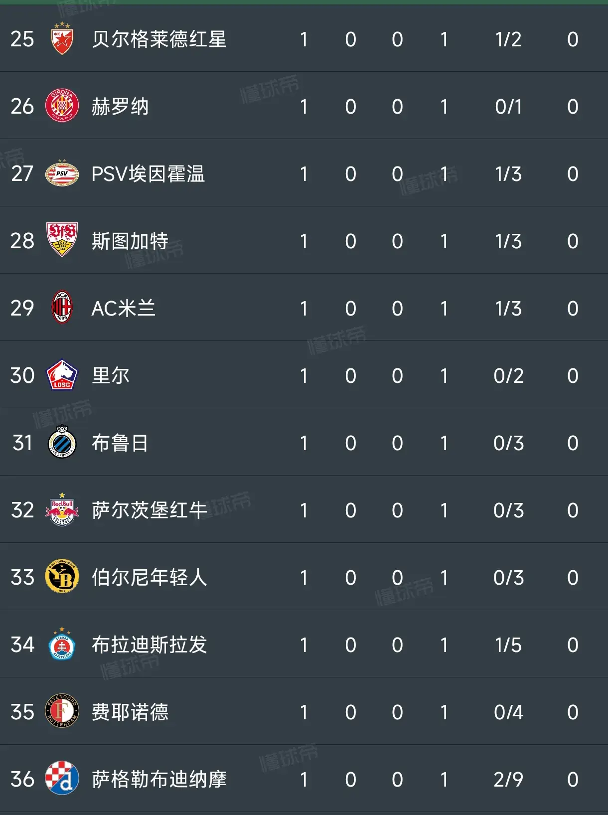
Task: Select the 2/9 goals value for 萨格勒布迪纳摩
Action: click(x=508, y=780)
